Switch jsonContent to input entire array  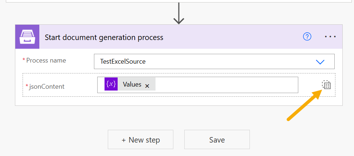click(x=326, y=85)
